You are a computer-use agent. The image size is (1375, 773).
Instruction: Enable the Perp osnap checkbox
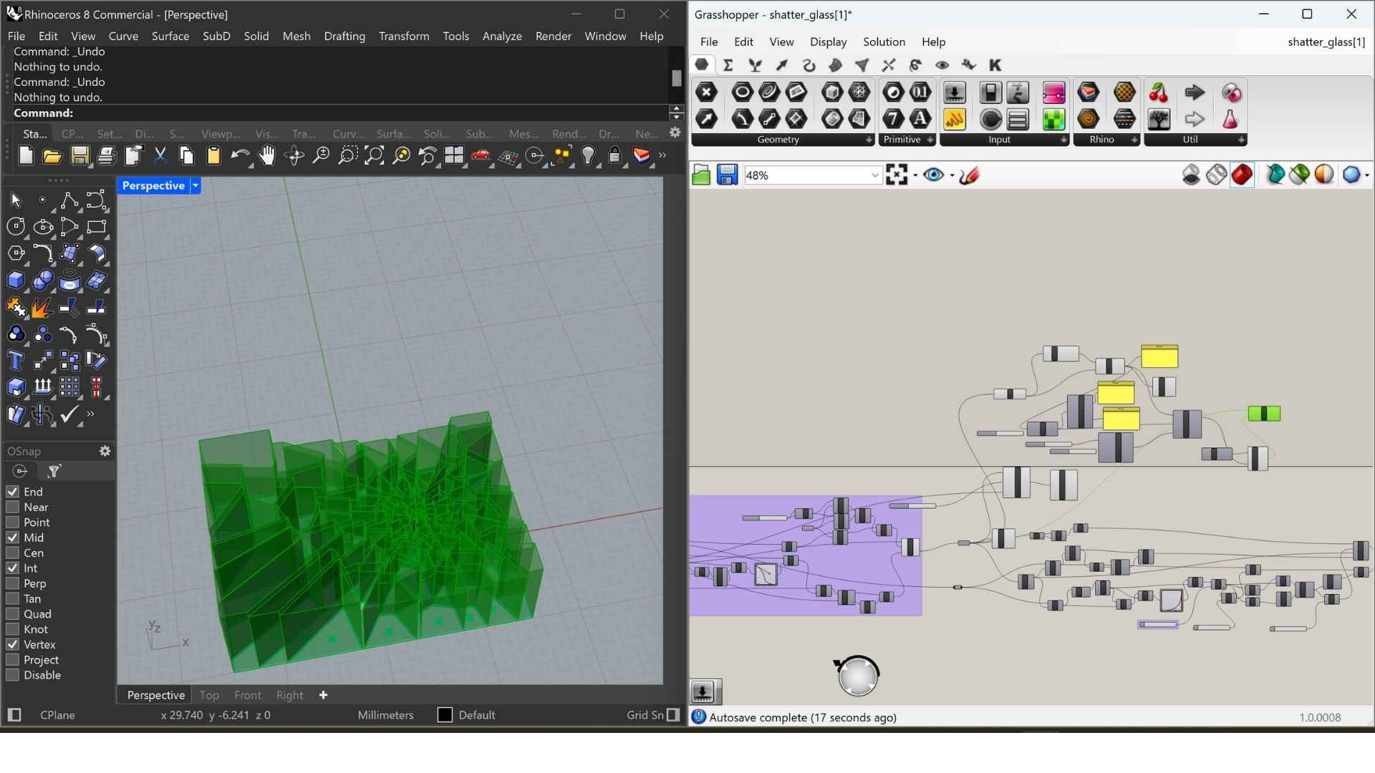[12, 583]
